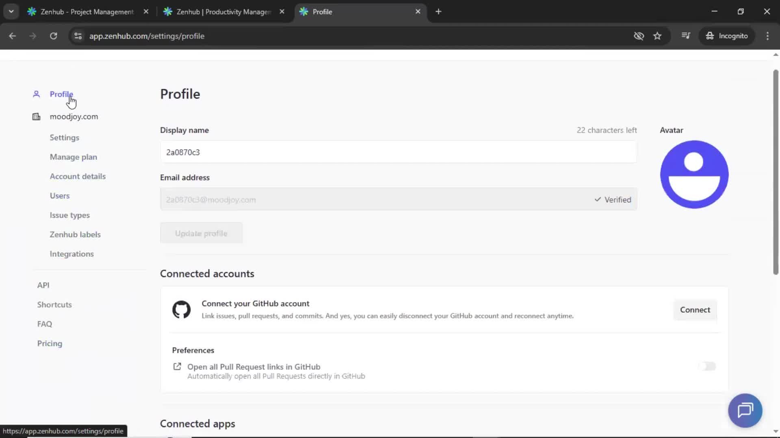Viewport: 780px width, 438px height.
Task: Bookmark this page with the star icon
Action: (657, 36)
